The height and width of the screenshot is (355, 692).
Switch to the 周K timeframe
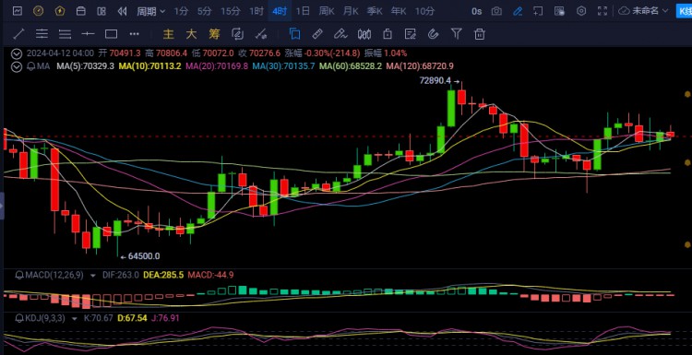[x=326, y=11]
